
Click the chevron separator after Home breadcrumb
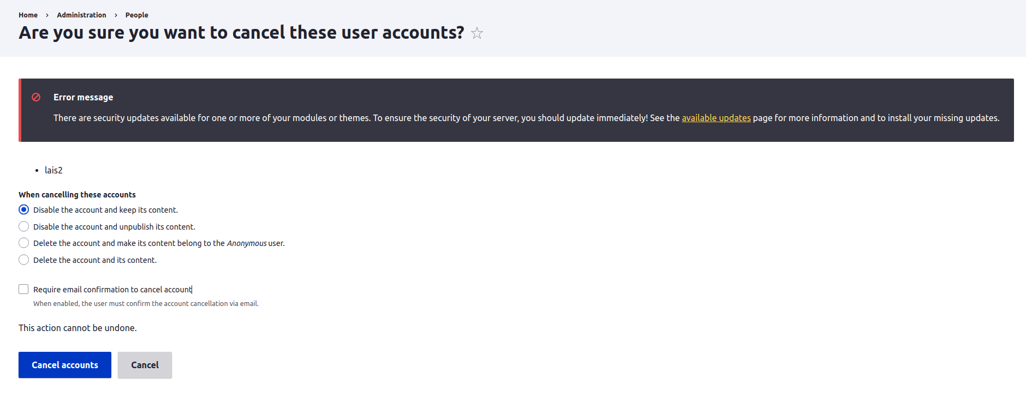pos(47,15)
